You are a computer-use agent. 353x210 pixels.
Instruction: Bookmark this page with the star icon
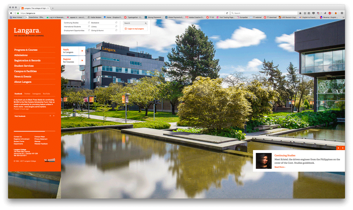click(x=305, y=13)
